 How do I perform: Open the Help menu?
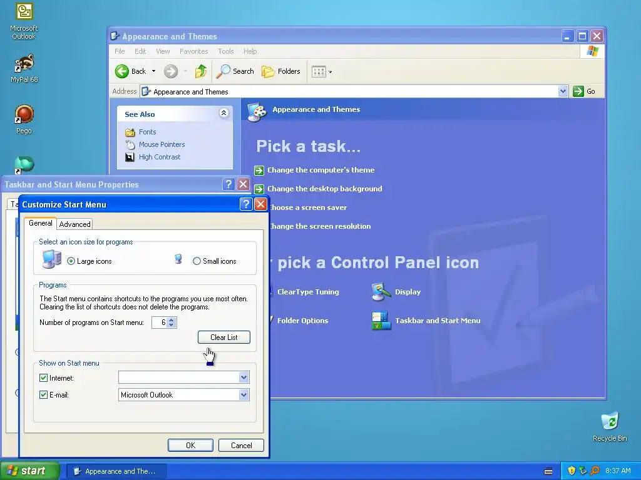point(250,51)
